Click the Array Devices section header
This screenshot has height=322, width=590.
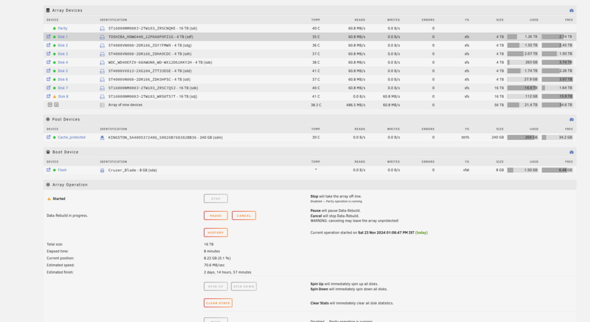click(x=310, y=11)
